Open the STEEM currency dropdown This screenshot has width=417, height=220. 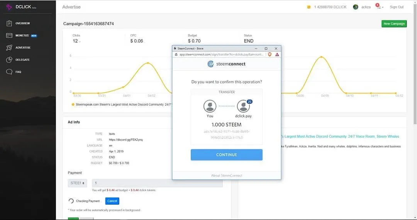(x=77, y=183)
